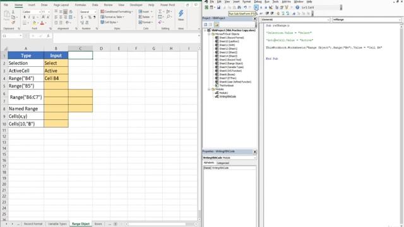This screenshot has width=404, height=227.
Task: Open Cell Styles dropdown
Action: click(109, 23)
